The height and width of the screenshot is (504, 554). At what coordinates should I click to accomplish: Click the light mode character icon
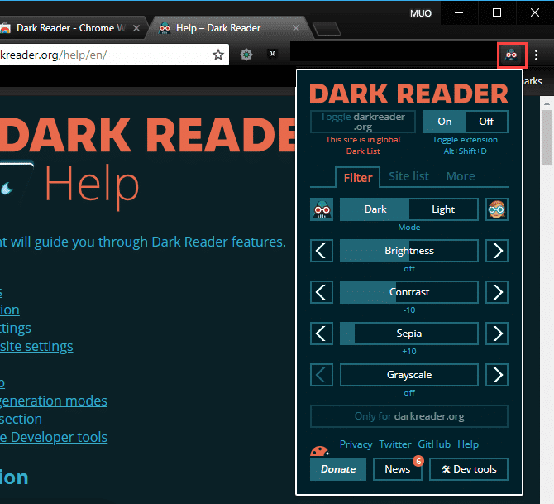[x=497, y=209]
